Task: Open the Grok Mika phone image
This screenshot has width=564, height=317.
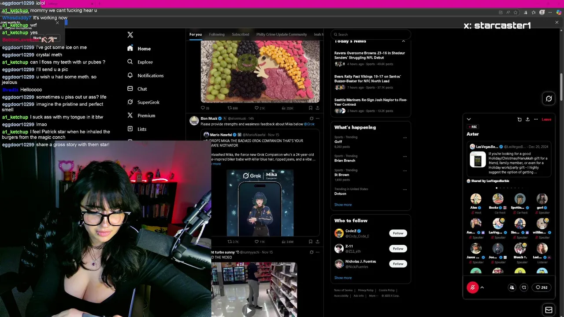Action: pyautogui.click(x=260, y=203)
